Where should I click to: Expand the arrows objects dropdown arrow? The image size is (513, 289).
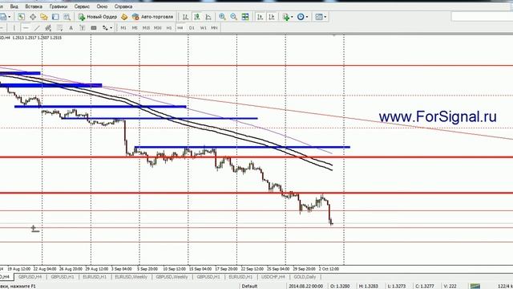[111, 28]
